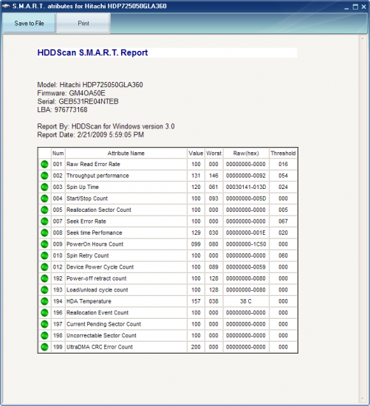Click the Value column header
Viewport: 370px width, 406px height.
pyautogui.click(x=196, y=154)
